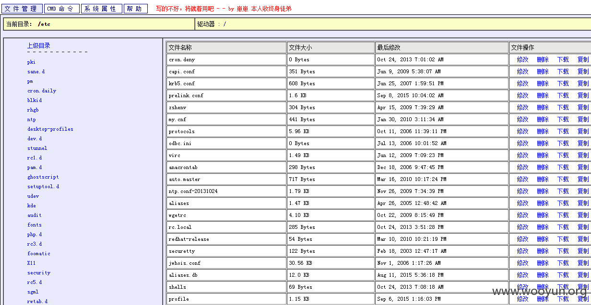Click 修改 for rc.local
The width and height of the screenshot is (591, 305).
pyautogui.click(x=522, y=227)
